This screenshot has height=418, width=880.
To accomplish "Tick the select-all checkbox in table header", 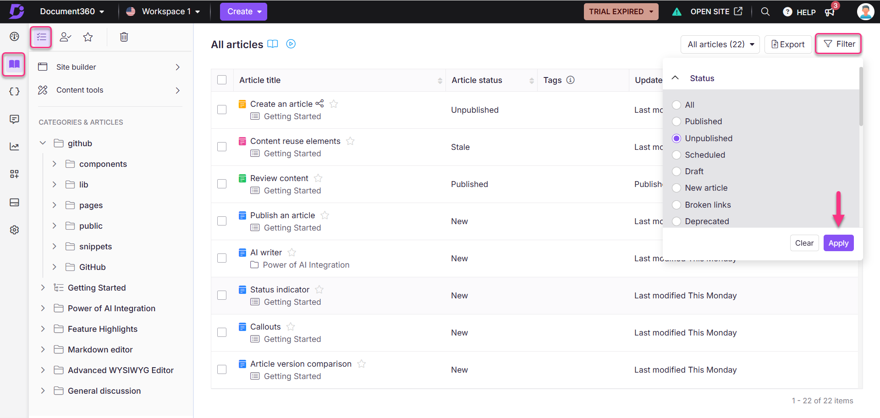I will click(x=222, y=80).
